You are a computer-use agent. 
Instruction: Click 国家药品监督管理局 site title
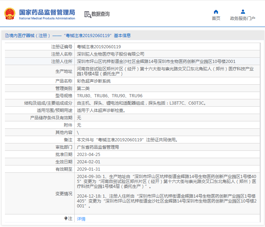pyautogui.click(x=47, y=12)
